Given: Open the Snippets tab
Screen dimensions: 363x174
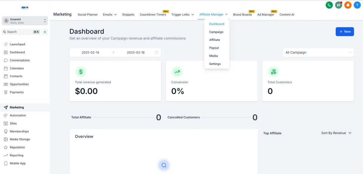Looking at the screenshot, I should point(128,14).
